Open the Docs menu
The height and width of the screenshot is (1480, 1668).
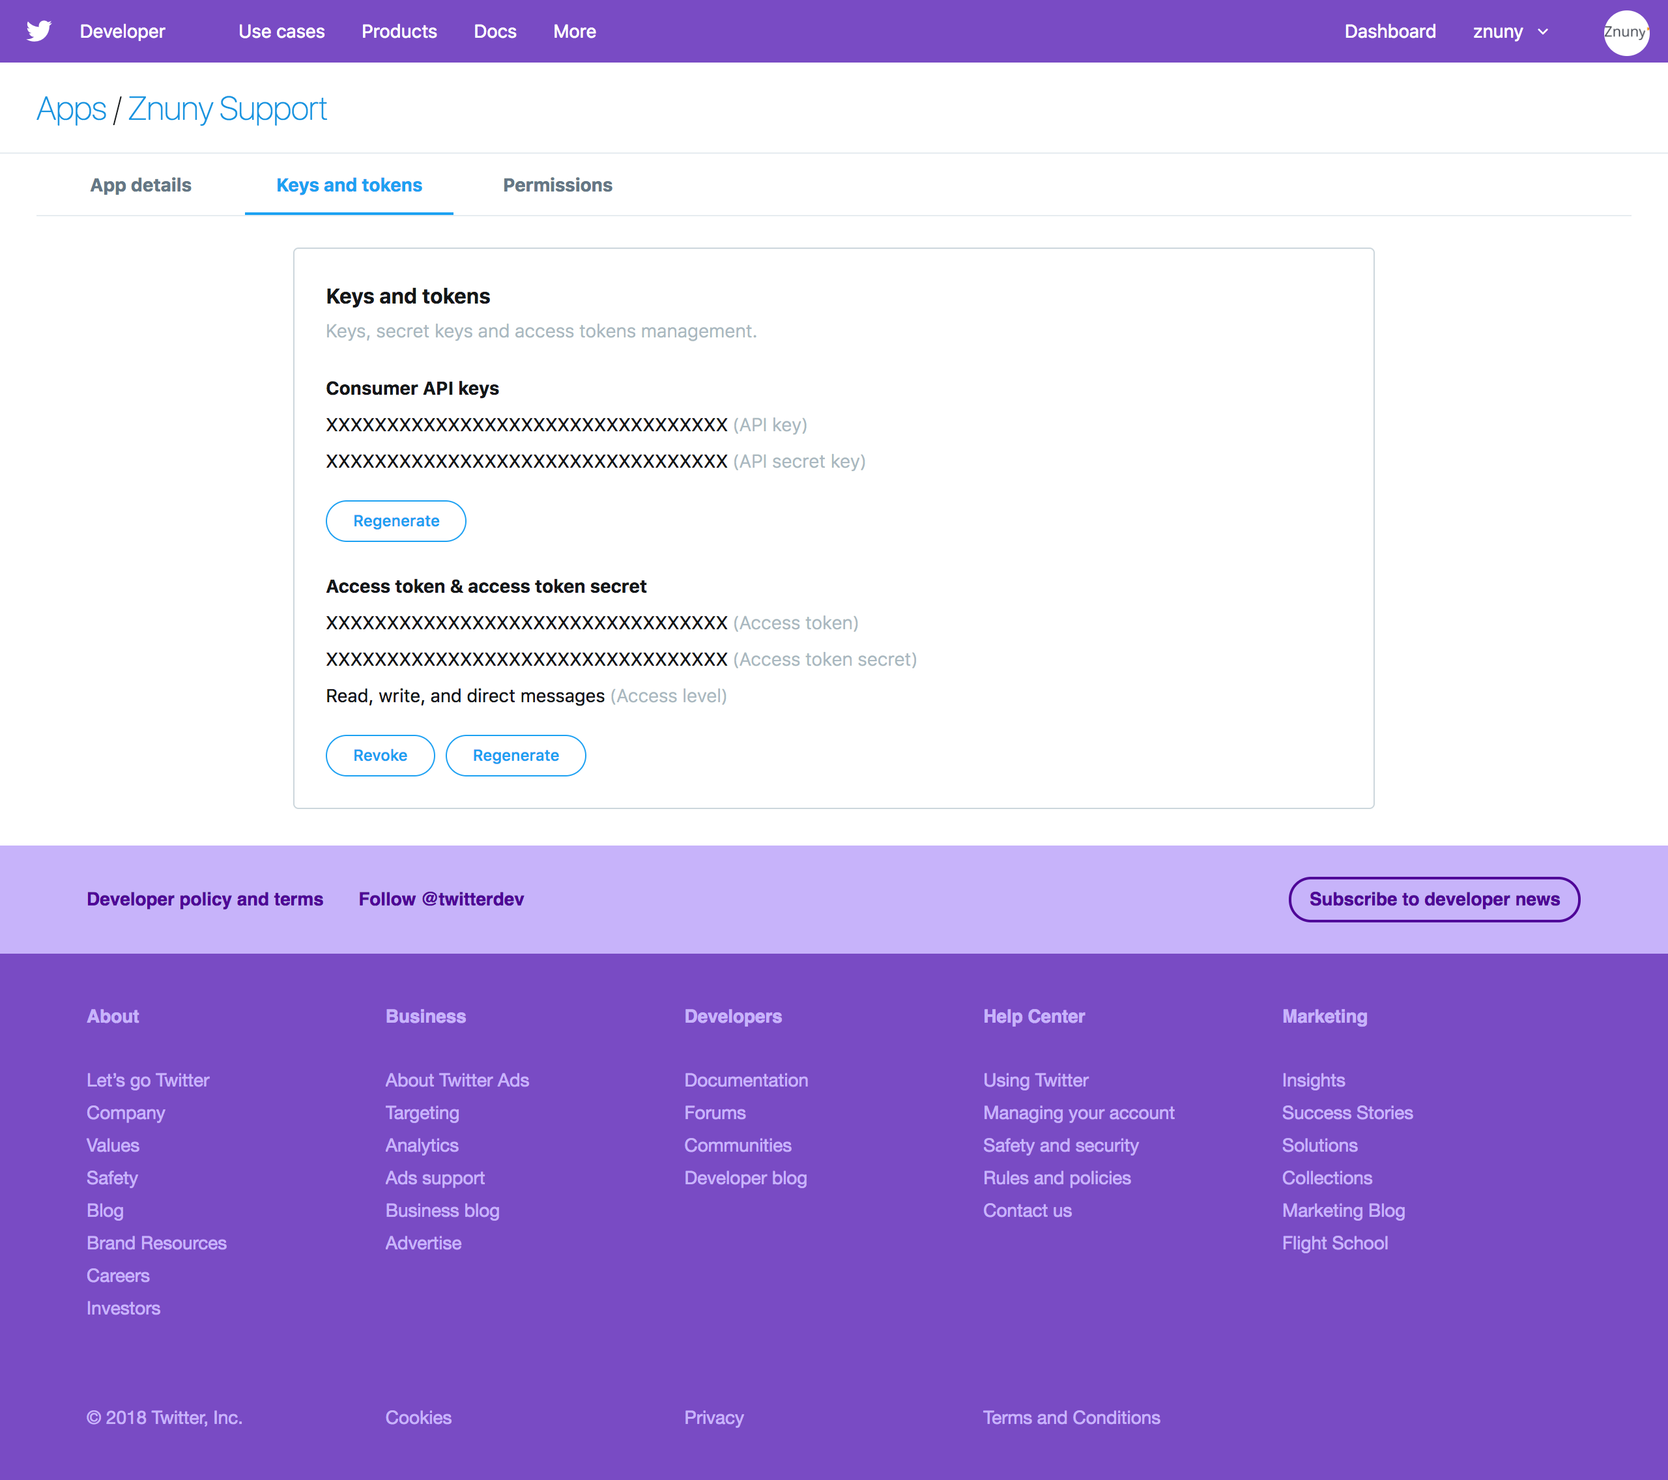(495, 31)
